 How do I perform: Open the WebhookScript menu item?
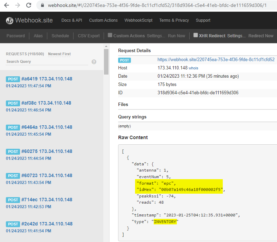coord(138,20)
